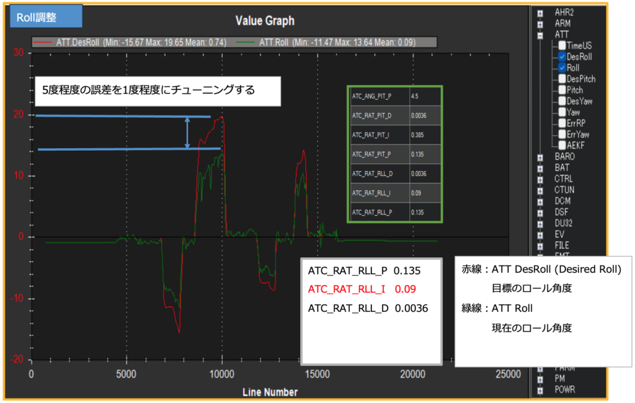
Task: Expand the ARM tree node
Action: pos(540,24)
